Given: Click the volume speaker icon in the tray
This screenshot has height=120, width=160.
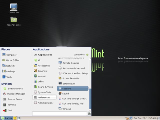Looking at the screenshot, I should (x=158, y=118).
